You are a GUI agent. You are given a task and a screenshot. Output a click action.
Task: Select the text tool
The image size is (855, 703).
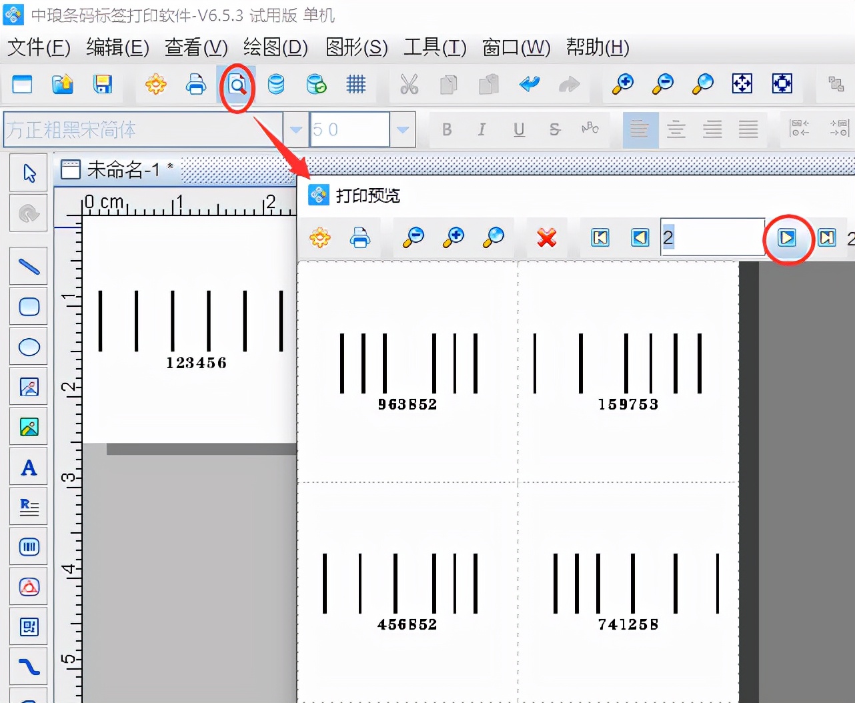28,467
